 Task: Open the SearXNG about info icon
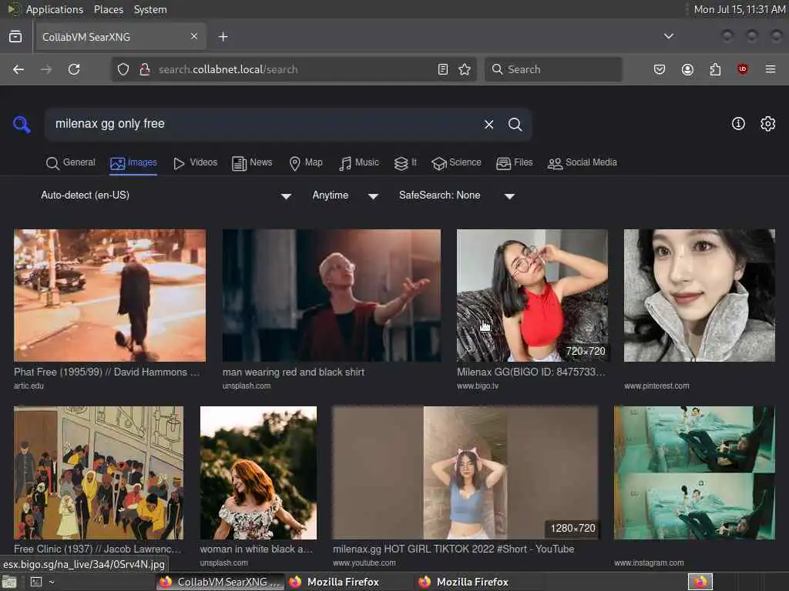(738, 124)
